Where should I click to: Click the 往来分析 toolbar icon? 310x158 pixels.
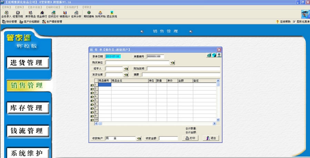click(x=76, y=14)
